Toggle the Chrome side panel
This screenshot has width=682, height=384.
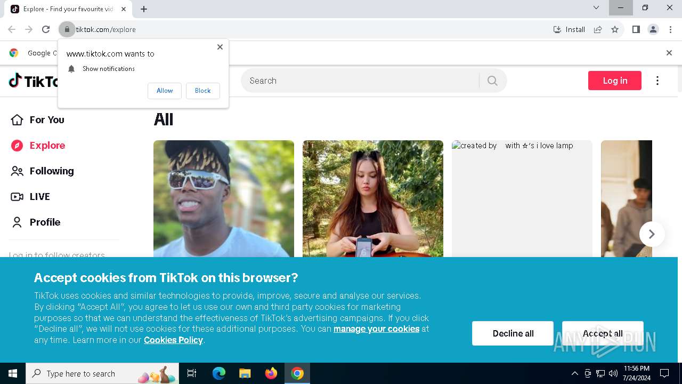(x=636, y=29)
